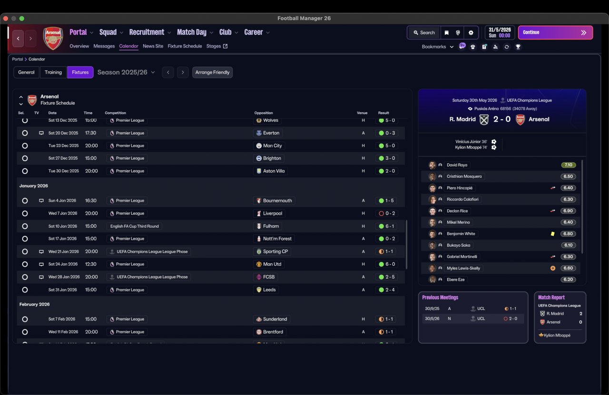Click goal icon next to Kylian Mbappé 74'

click(x=494, y=147)
